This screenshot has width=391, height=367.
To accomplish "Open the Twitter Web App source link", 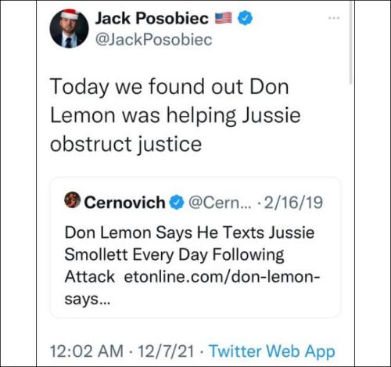I will 272,351.
